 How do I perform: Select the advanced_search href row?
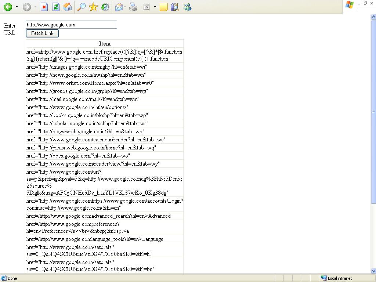[105, 216]
